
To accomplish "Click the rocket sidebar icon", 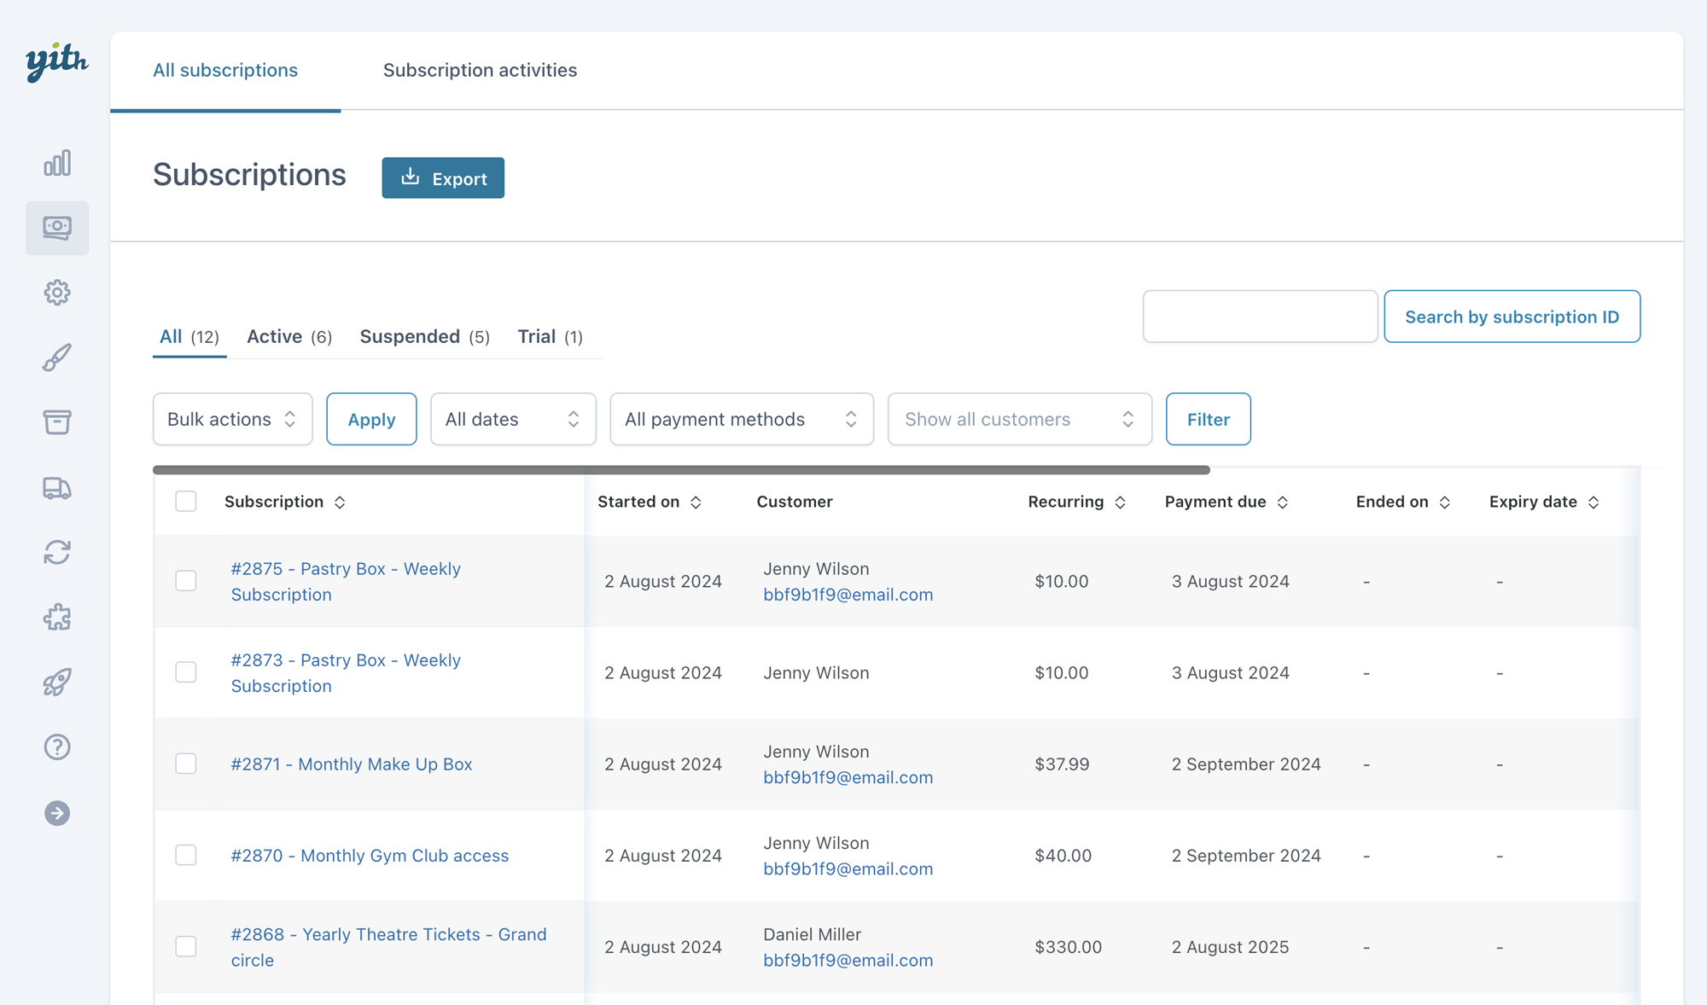I will pyautogui.click(x=57, y=682).
